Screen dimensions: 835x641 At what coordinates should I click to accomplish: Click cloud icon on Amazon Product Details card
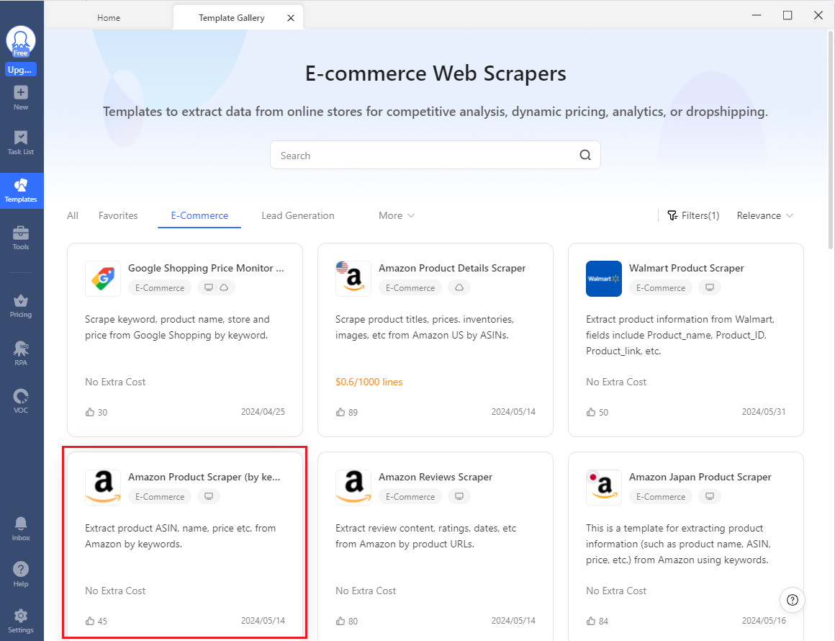459,288
